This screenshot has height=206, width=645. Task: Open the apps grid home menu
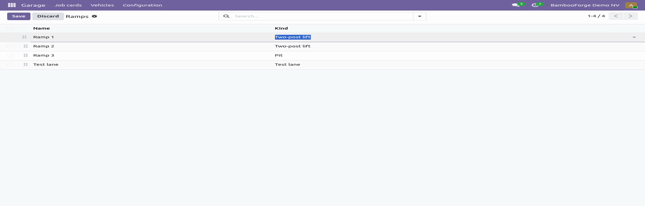(x=12, y=5)
